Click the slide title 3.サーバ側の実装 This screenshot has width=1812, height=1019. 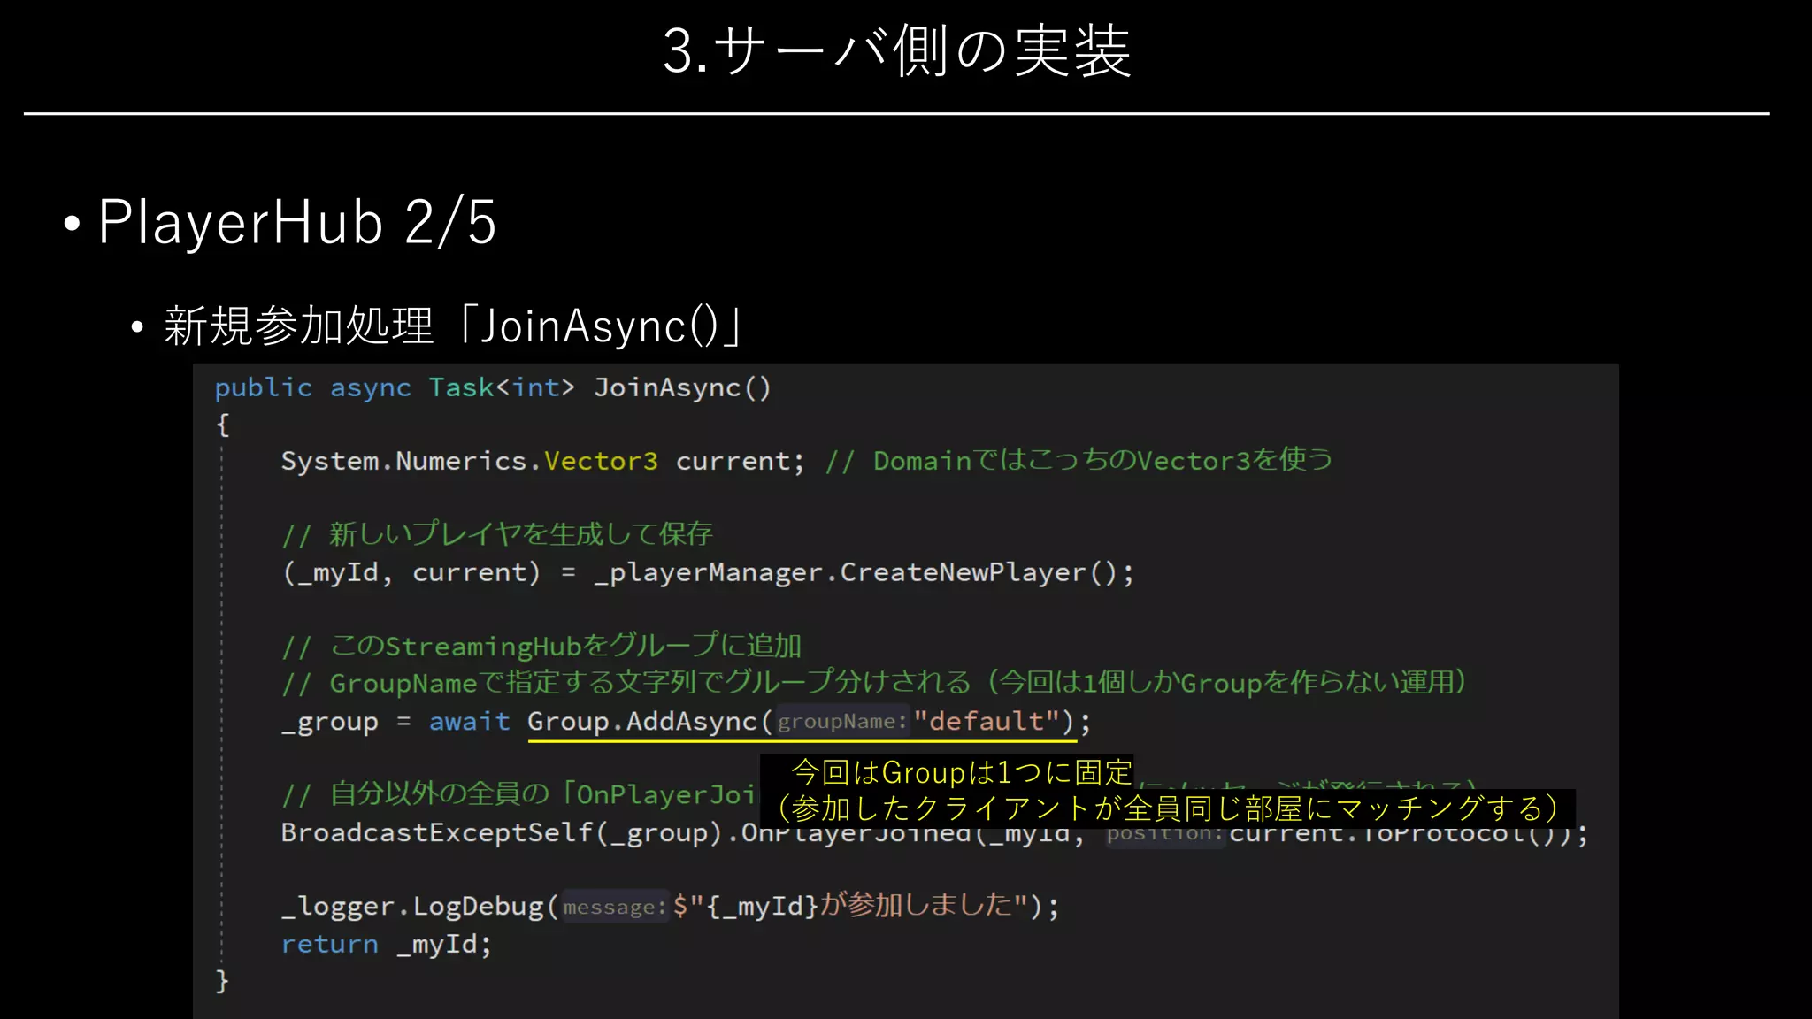click(897, 50)
